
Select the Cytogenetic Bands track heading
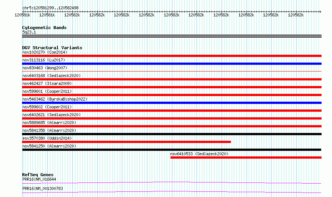[x=44, y=28]
